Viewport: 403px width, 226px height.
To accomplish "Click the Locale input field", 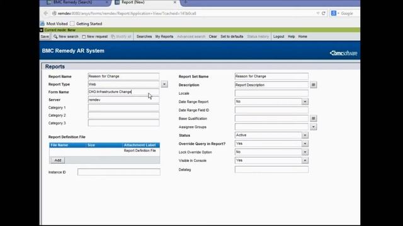I will [x=271, y=94].
